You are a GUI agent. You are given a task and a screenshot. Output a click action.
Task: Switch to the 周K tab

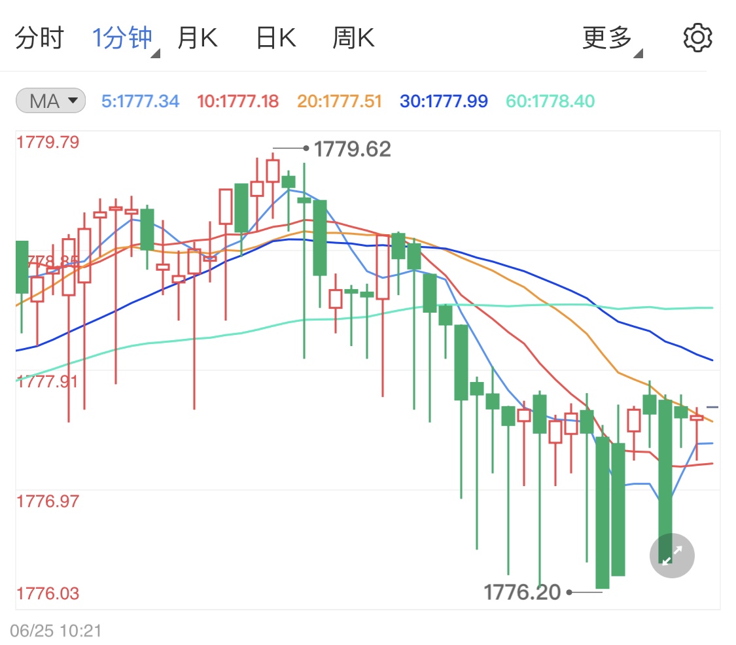click(353, 37)
